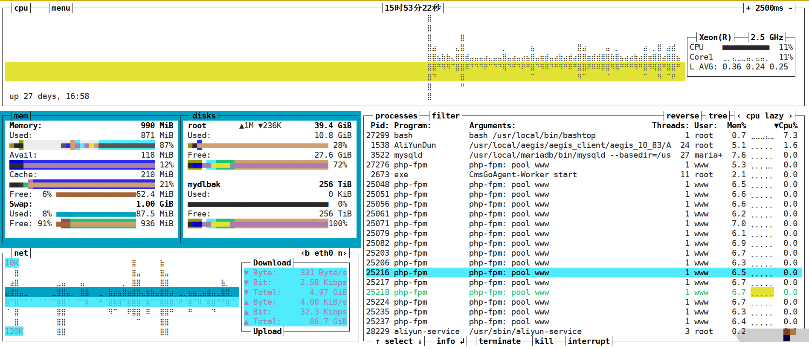Click the Download stats header
The width and height of the screenshot is (809, 349).
pos(272,263)
